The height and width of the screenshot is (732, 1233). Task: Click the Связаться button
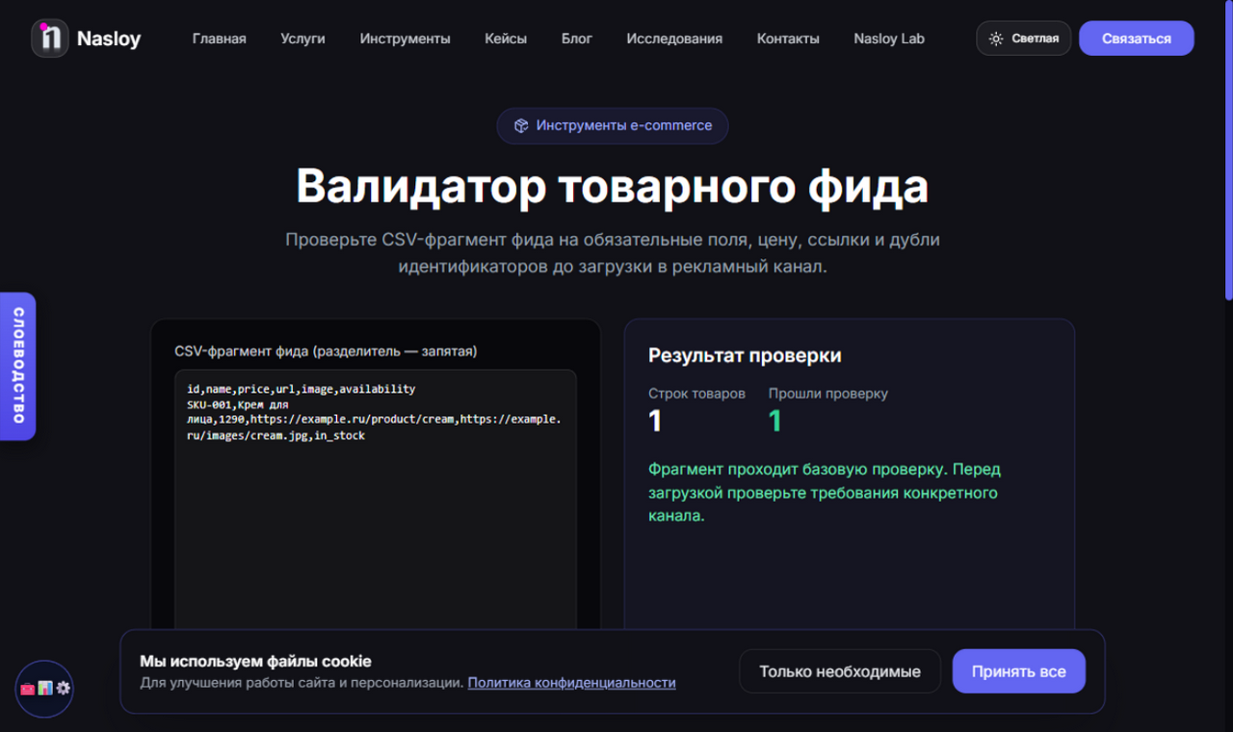(x=1137, y=39)
